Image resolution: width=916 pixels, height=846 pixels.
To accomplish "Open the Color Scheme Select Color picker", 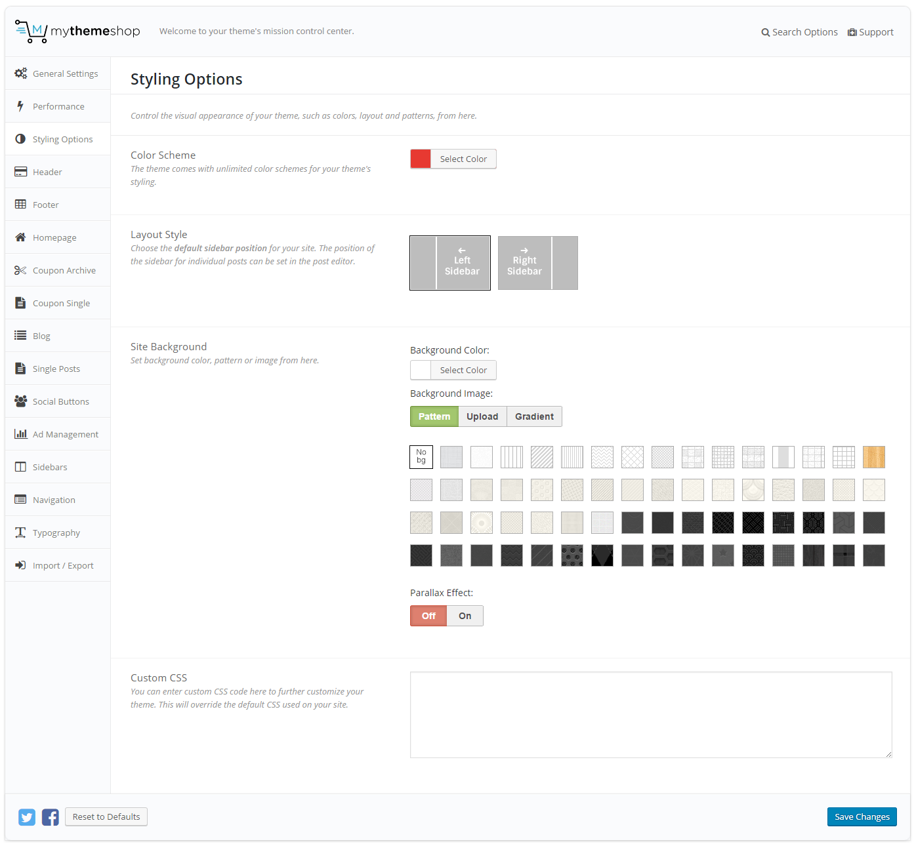I will tap(463, 159).
